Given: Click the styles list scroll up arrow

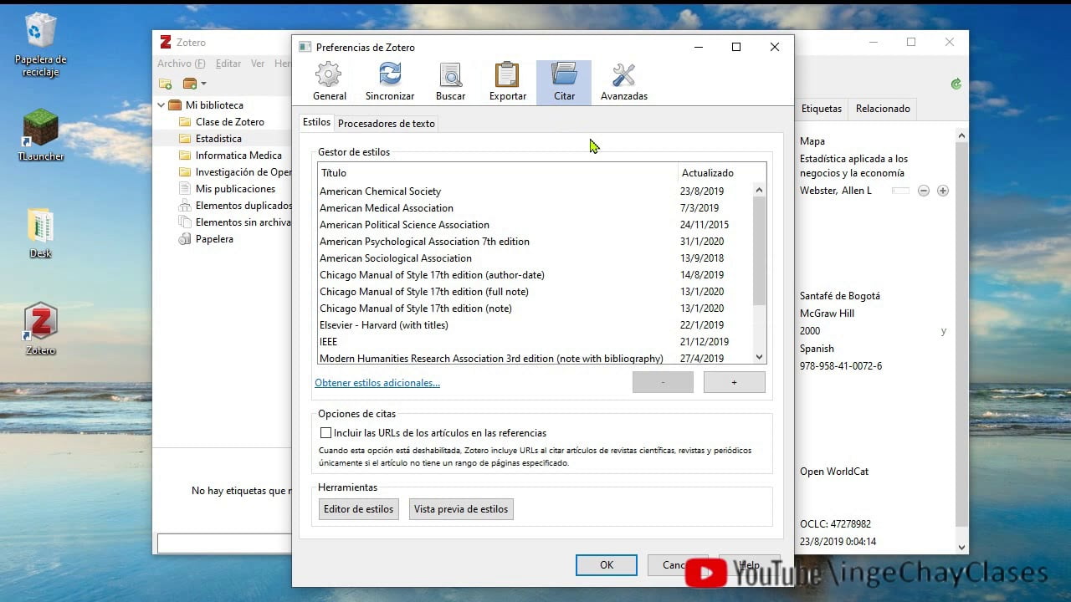Looking at the screenshot, I should [759, 190].
